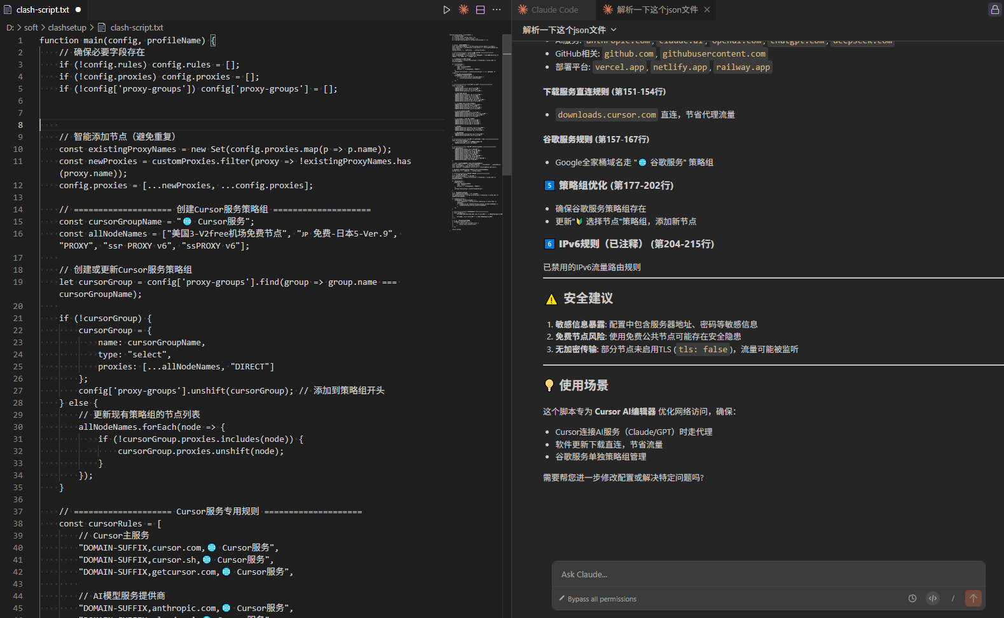Click the D: breadcrumb segment

10,27
